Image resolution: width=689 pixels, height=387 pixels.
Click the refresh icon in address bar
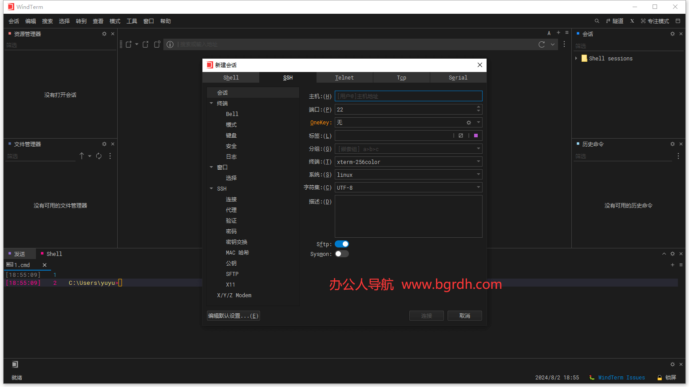(542, 44)
